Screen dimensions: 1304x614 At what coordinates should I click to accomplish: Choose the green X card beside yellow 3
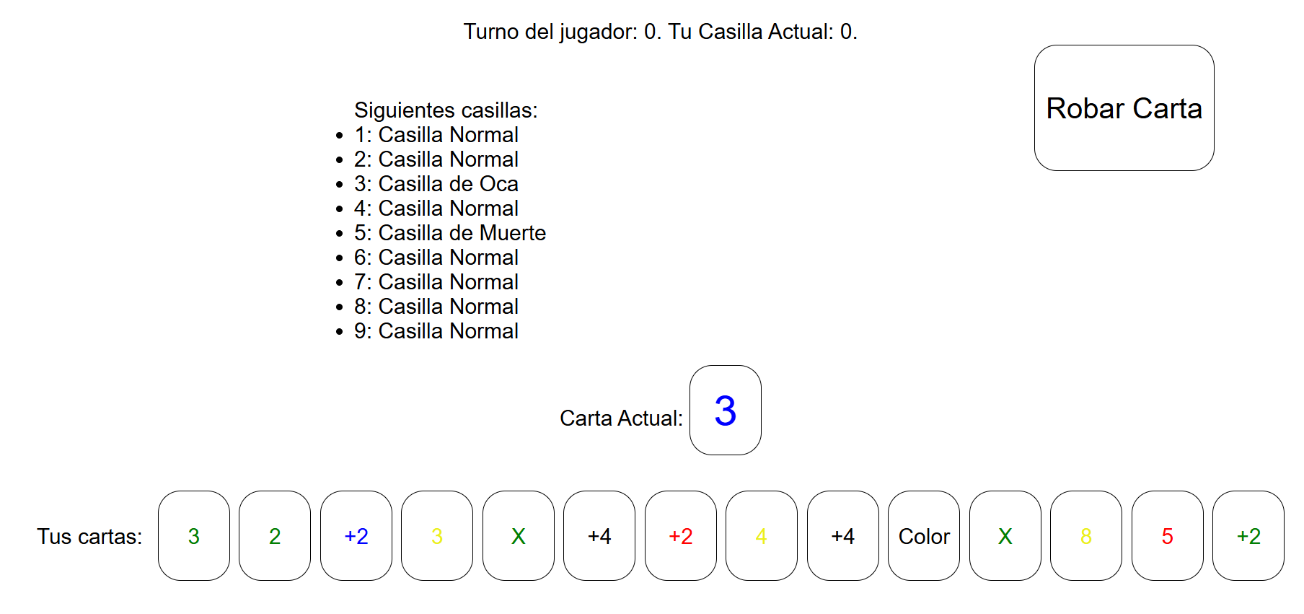(519, 536)
